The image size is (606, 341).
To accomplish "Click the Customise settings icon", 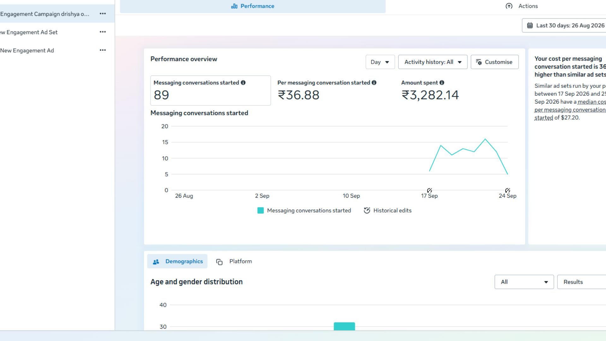I will pos(479,62).
